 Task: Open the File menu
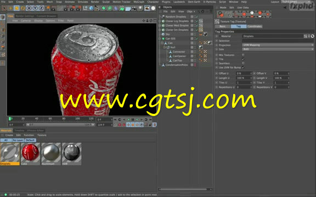[3, 2]
